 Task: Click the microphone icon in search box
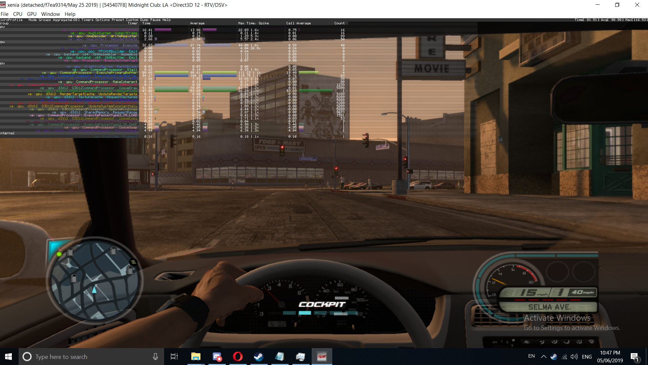pyautogui.click(x=155, y=357)
